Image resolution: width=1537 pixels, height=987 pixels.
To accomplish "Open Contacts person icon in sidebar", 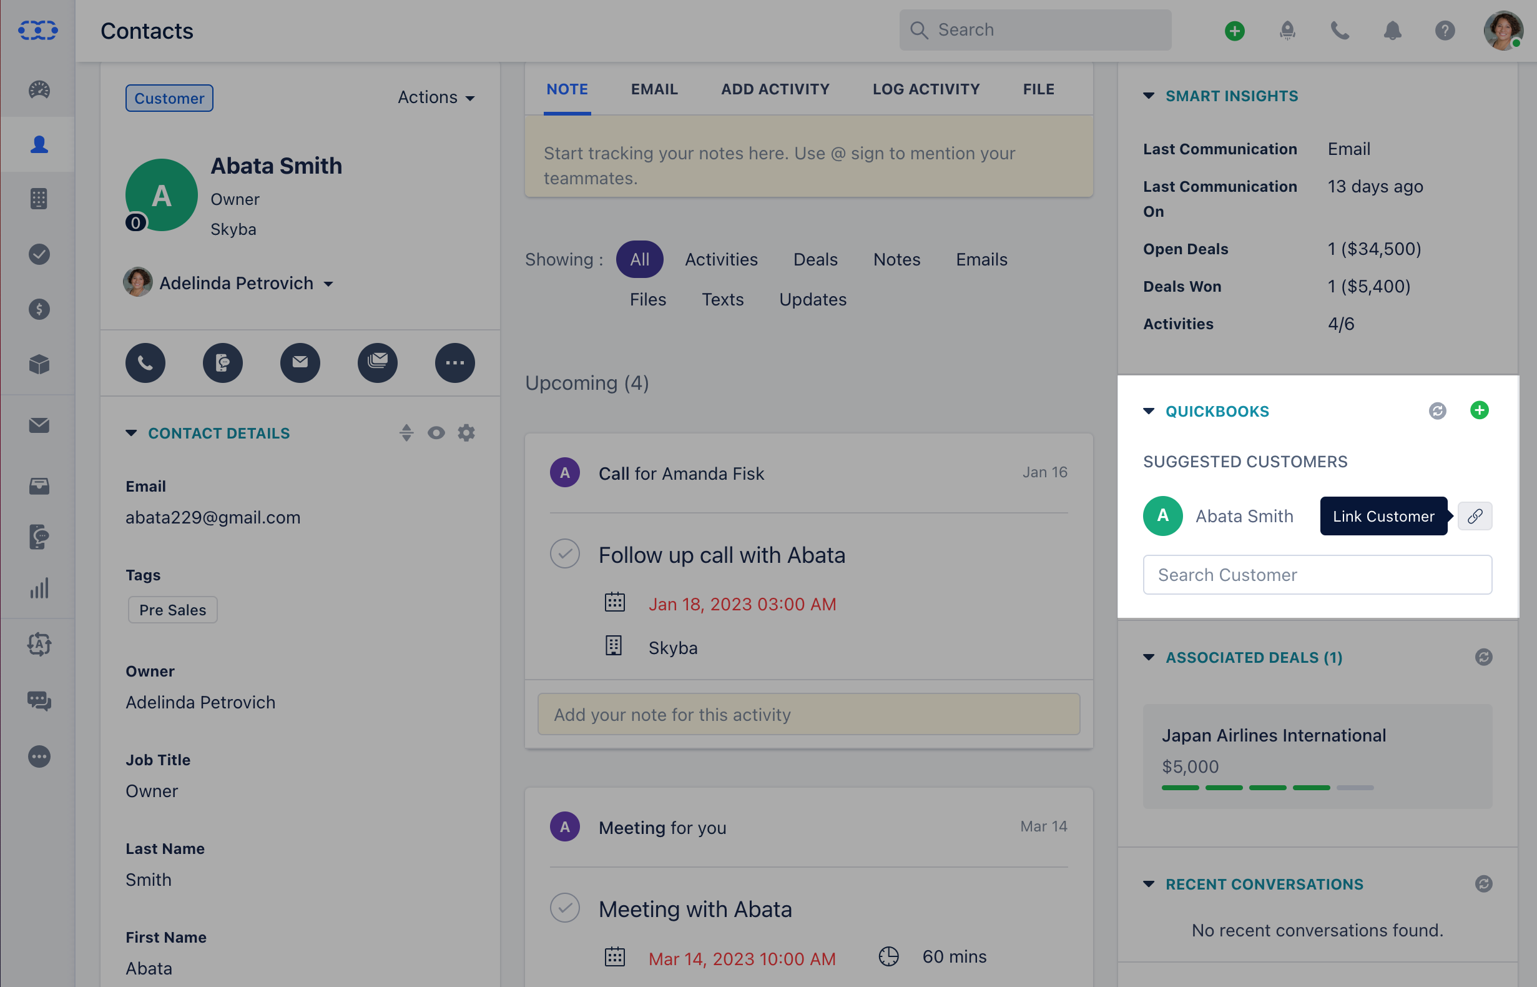I will tap(39, 144).
